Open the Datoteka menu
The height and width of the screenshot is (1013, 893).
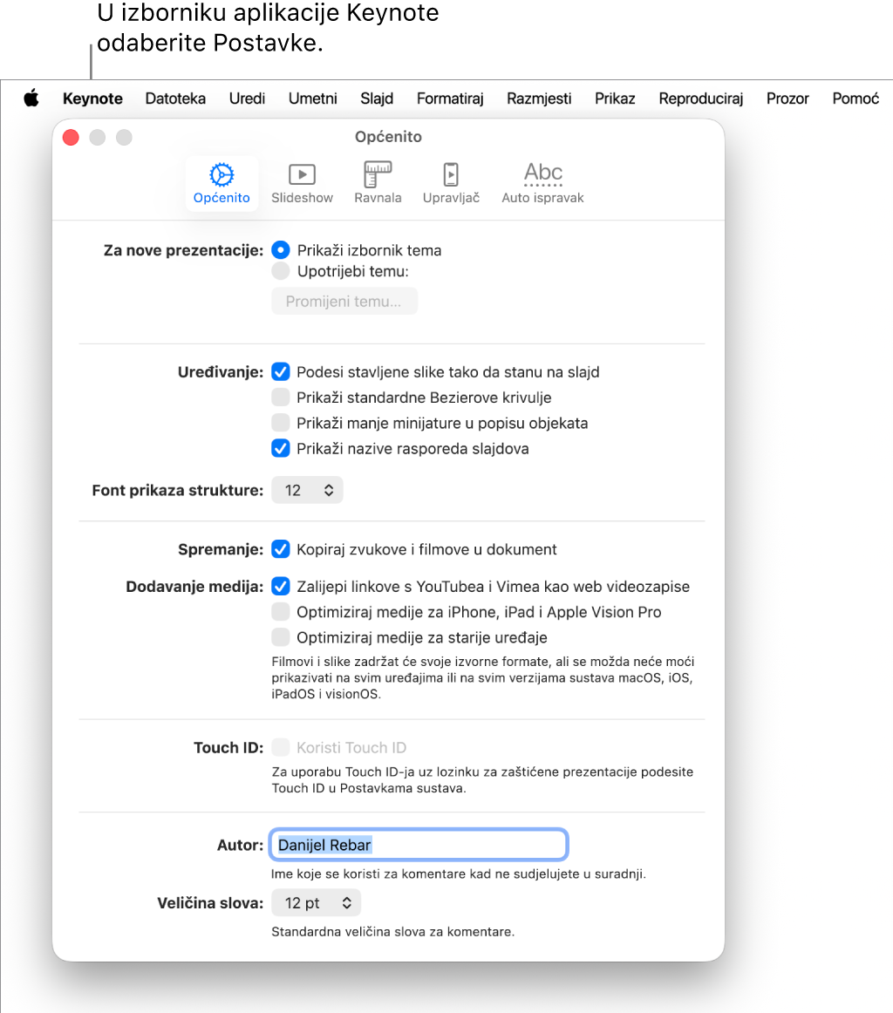pos(175,99)
